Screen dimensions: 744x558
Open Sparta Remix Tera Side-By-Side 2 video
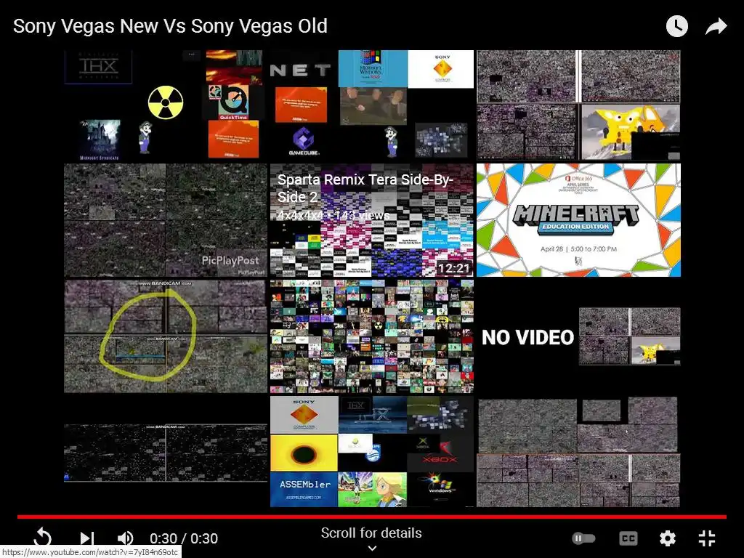pyautogui.click(x=372, y=219)
